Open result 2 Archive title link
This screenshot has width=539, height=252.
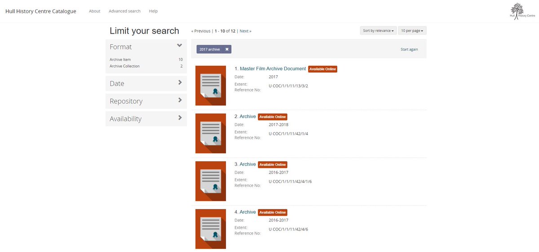pos(247,116)
